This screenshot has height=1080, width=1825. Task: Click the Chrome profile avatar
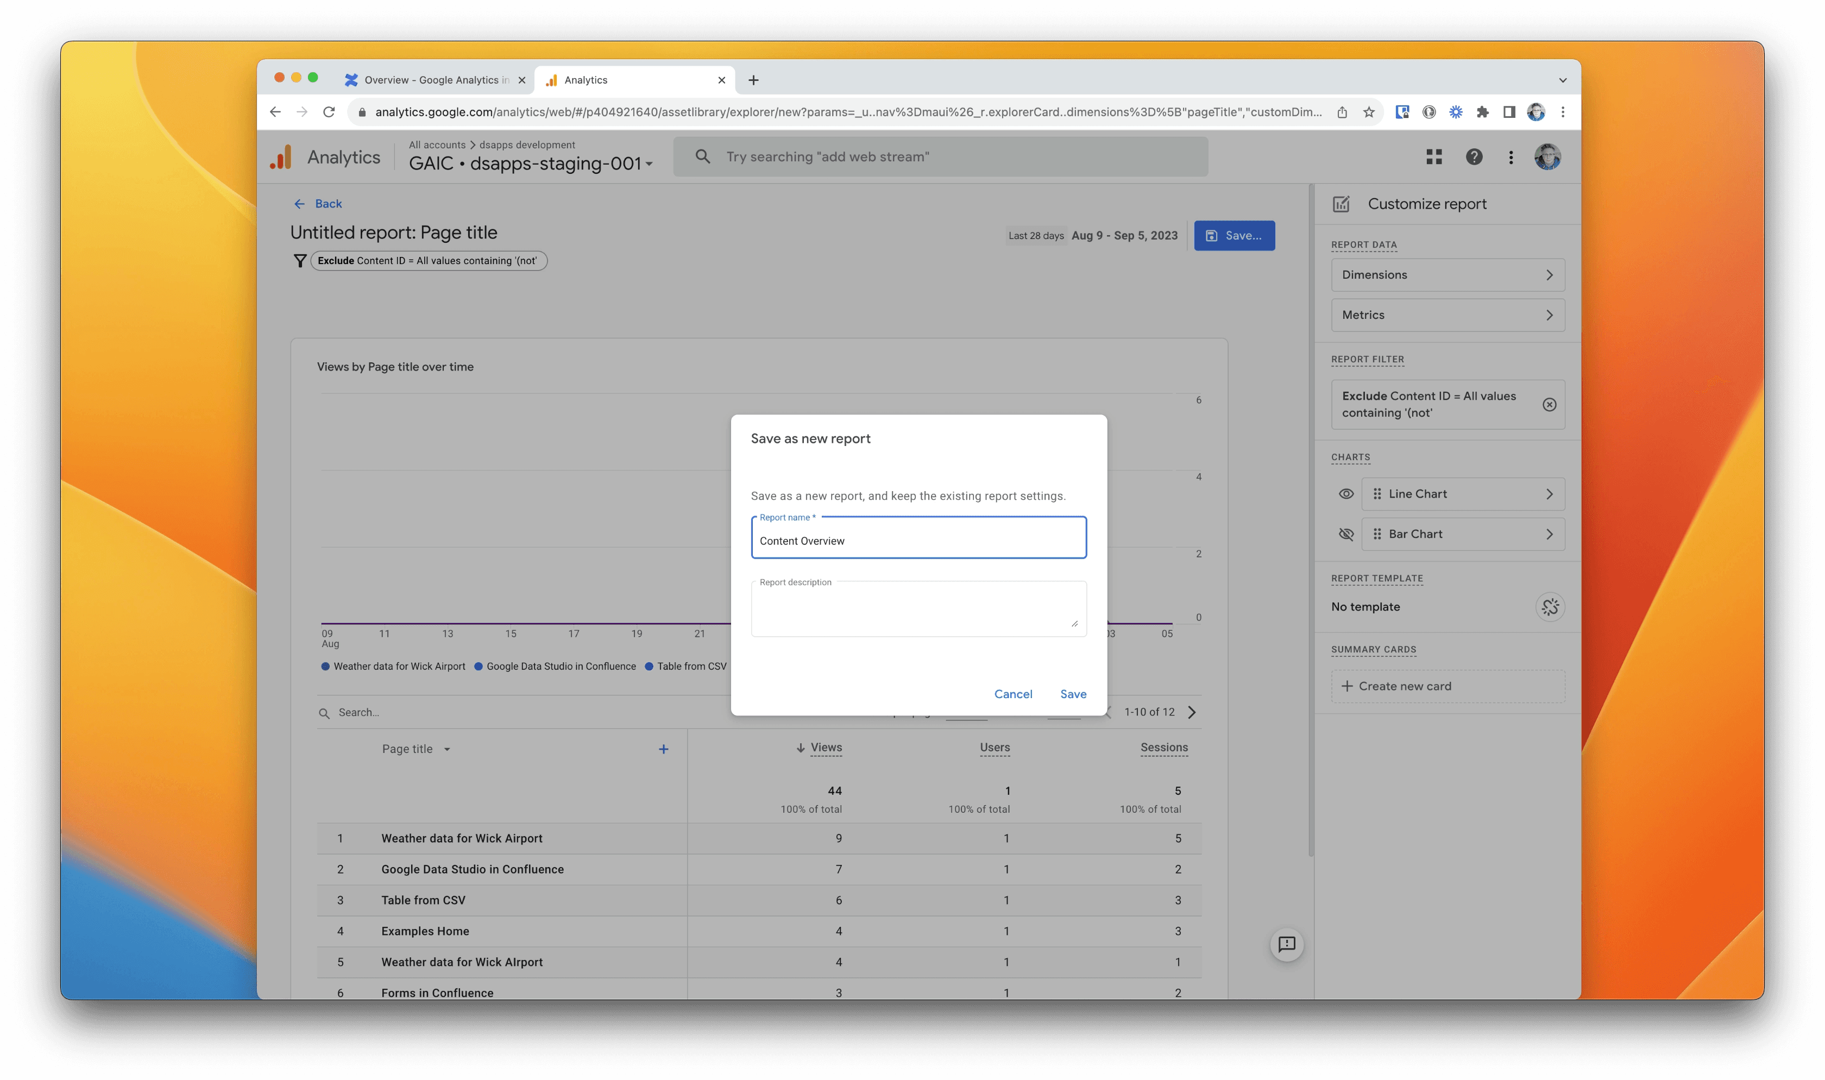pos(1535,111)
